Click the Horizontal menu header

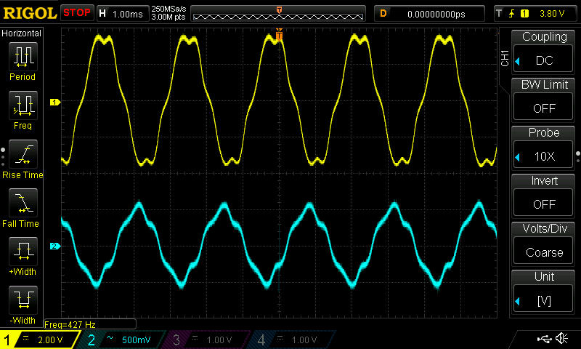point(22,33)
